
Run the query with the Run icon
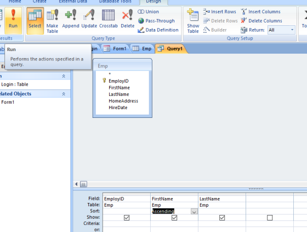[x=13, y=20]
